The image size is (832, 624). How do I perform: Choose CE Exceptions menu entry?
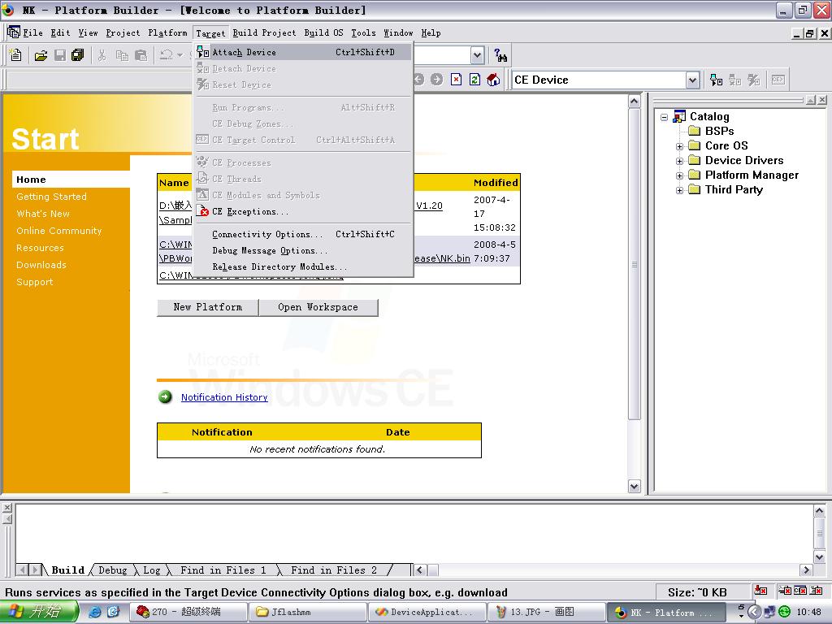(303, 211)
